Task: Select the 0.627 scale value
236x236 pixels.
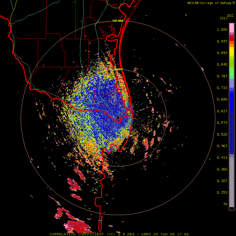Action: (222, 111)
